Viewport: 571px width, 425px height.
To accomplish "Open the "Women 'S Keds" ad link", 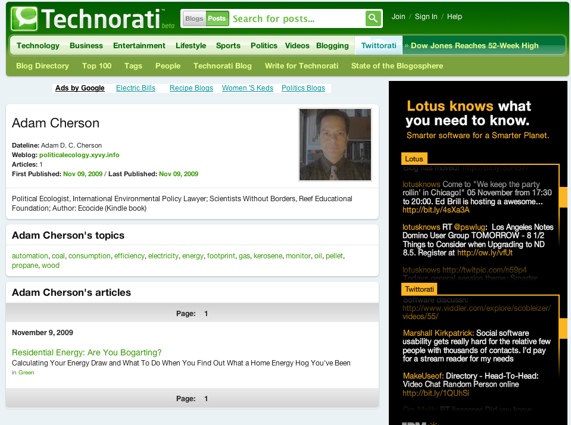I will click(248, 88).
